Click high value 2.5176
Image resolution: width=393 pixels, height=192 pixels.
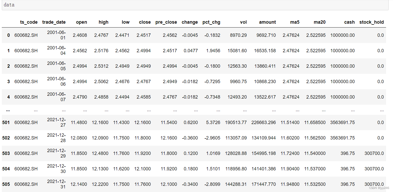(x=101, y=51)
